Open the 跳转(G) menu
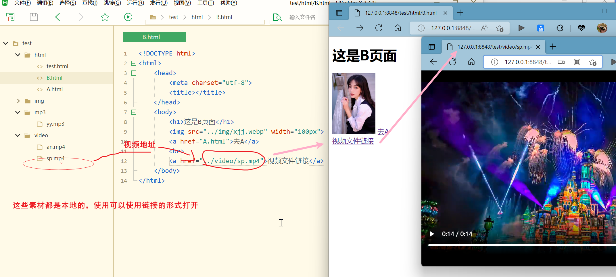This screenshot has width=616, height=277. coord(112,3)
